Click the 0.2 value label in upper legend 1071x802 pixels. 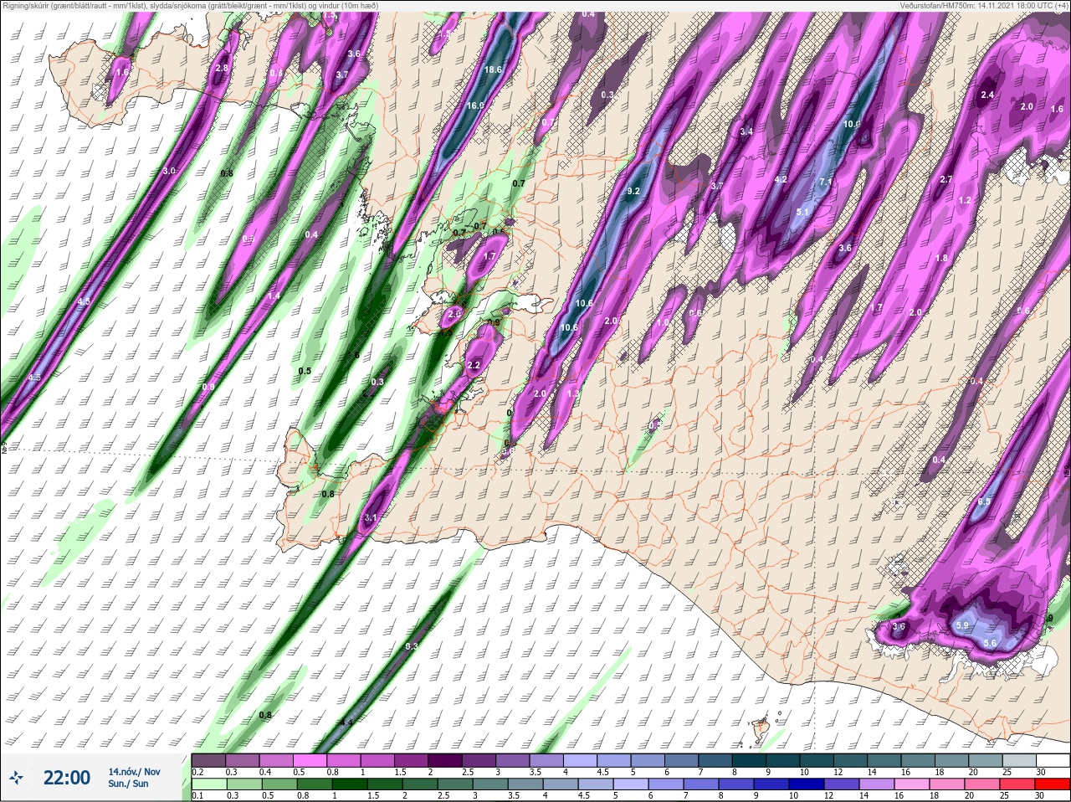tap(197, 772)
